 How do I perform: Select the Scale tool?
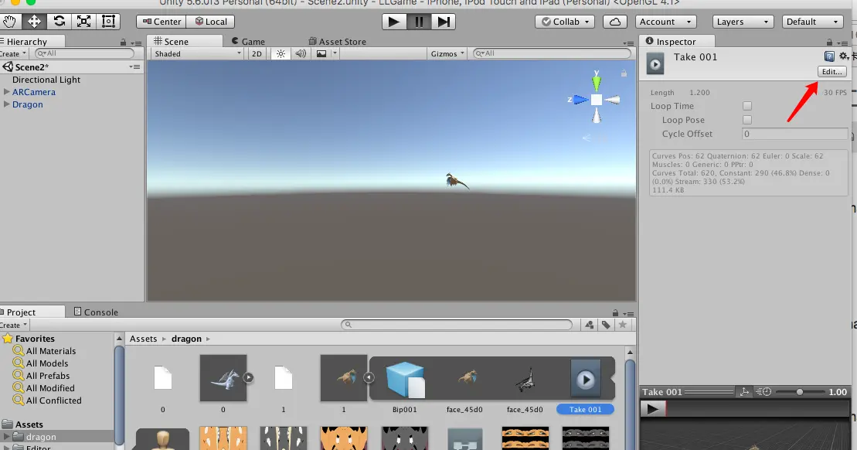[x=83, y=22]
